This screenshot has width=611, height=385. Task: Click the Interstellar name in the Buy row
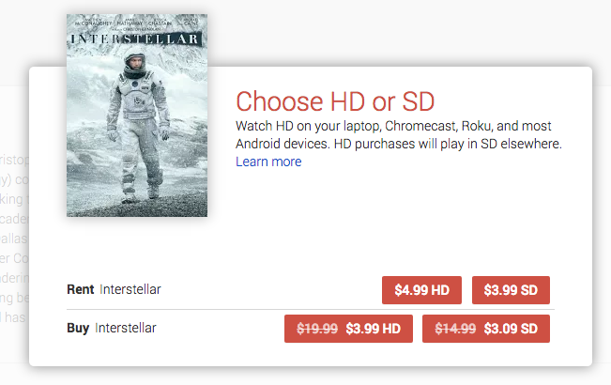pos(126,328)
